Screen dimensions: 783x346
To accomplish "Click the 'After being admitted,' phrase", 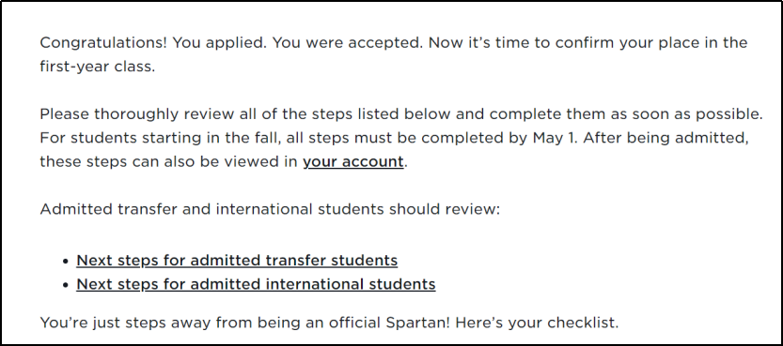I will (x=666, y=139).
